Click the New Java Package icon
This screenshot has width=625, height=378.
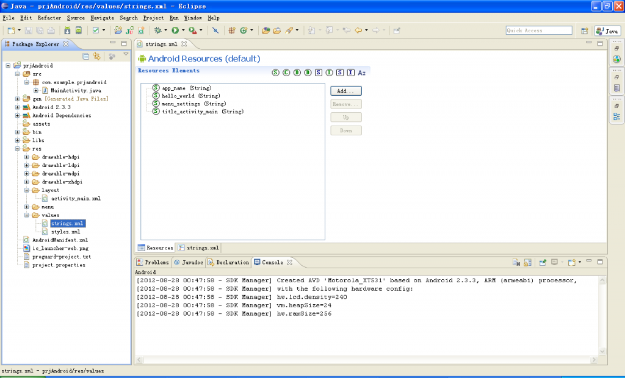click(x=231, y=30)
